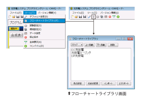Click New file icon in window with full toolbar

click(72, 17)
